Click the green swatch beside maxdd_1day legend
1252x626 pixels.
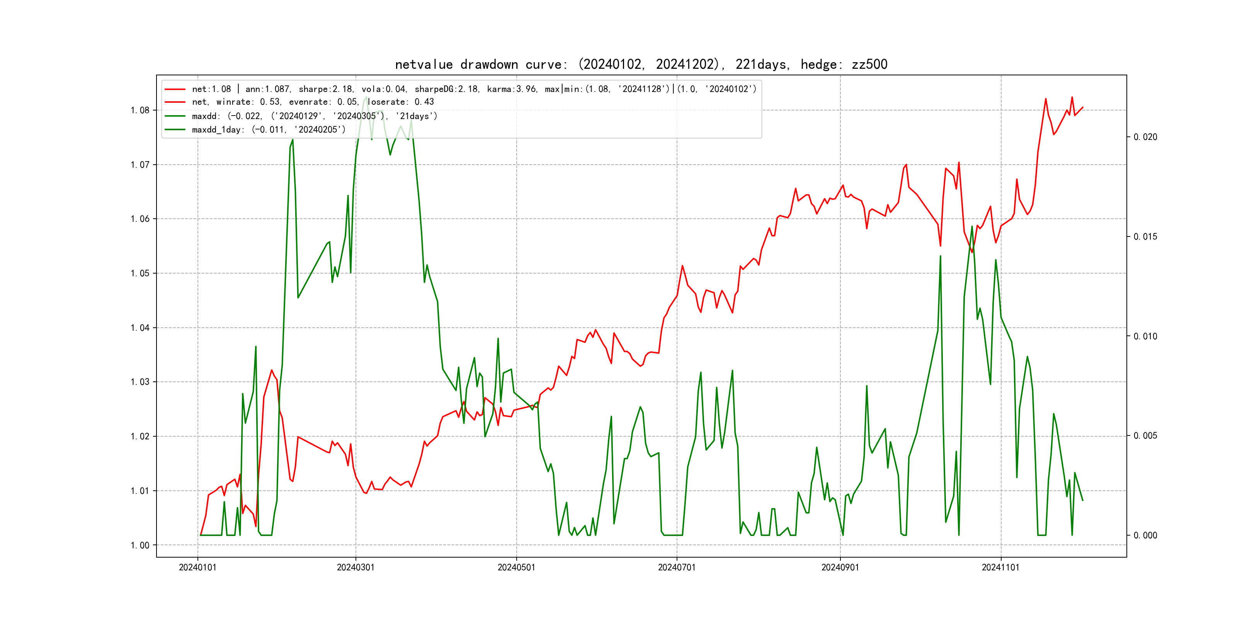[175, 130]
